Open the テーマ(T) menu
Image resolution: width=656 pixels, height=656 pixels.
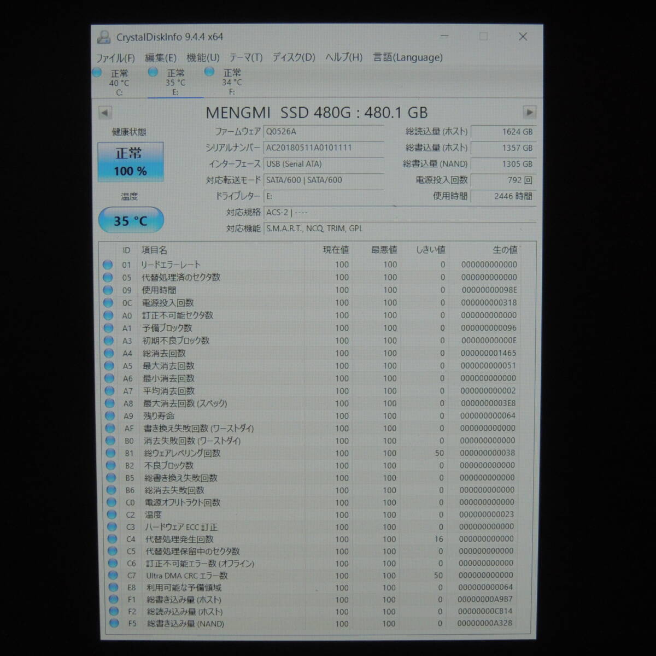pyautogui.click(x=246, y=58)
